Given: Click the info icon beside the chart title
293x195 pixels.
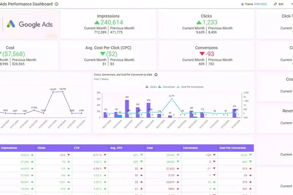Looking at the screenshot, I should point(156,75).
